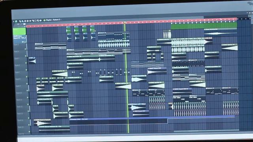Select the highlighted 'Impact 02 - Part_2' track header

pos(20,39)
